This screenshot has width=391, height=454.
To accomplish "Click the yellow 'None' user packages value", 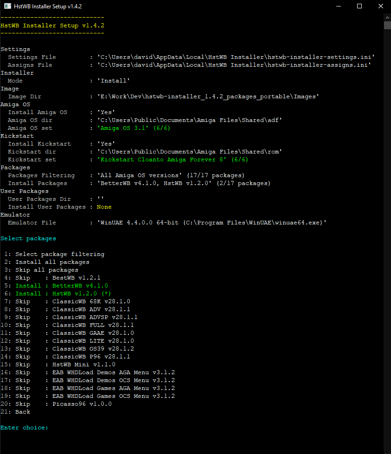I will tap(104, 207).
